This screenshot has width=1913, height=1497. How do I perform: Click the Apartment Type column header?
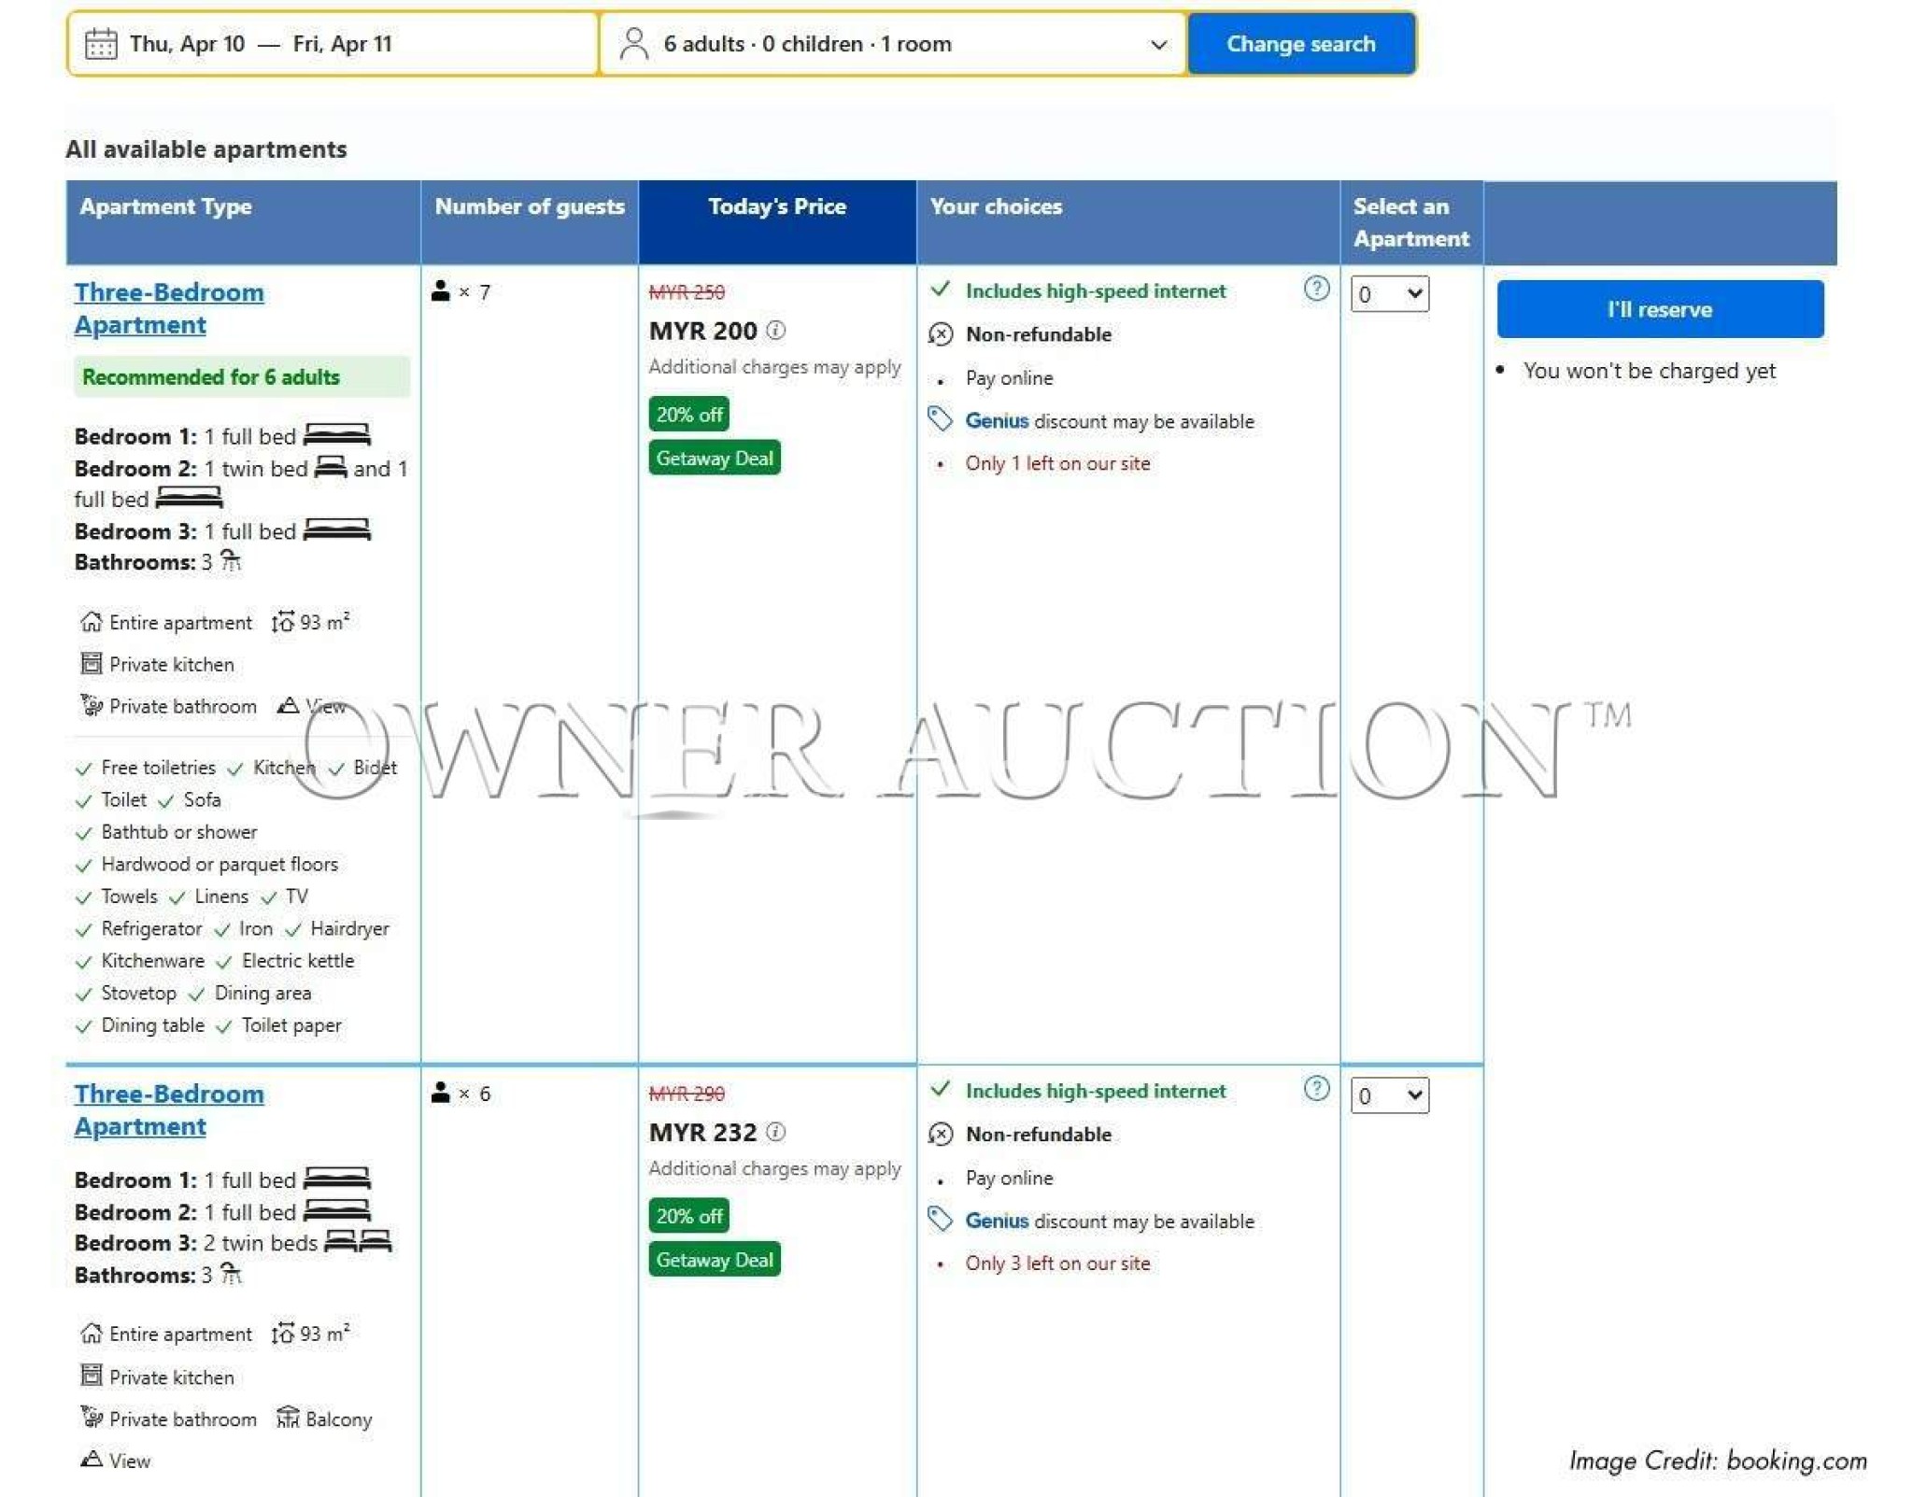165,207
